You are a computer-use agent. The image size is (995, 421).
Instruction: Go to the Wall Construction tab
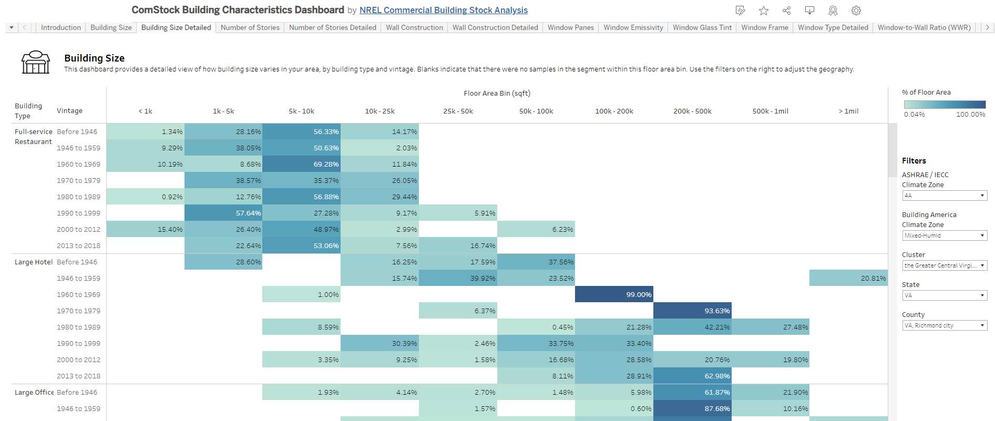[x=414, y=27]
